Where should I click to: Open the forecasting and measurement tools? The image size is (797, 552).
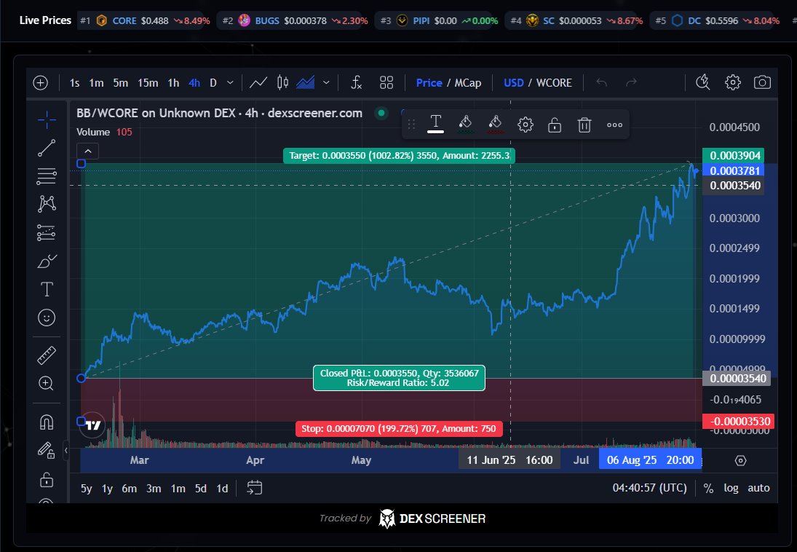[x=47, y=232]
